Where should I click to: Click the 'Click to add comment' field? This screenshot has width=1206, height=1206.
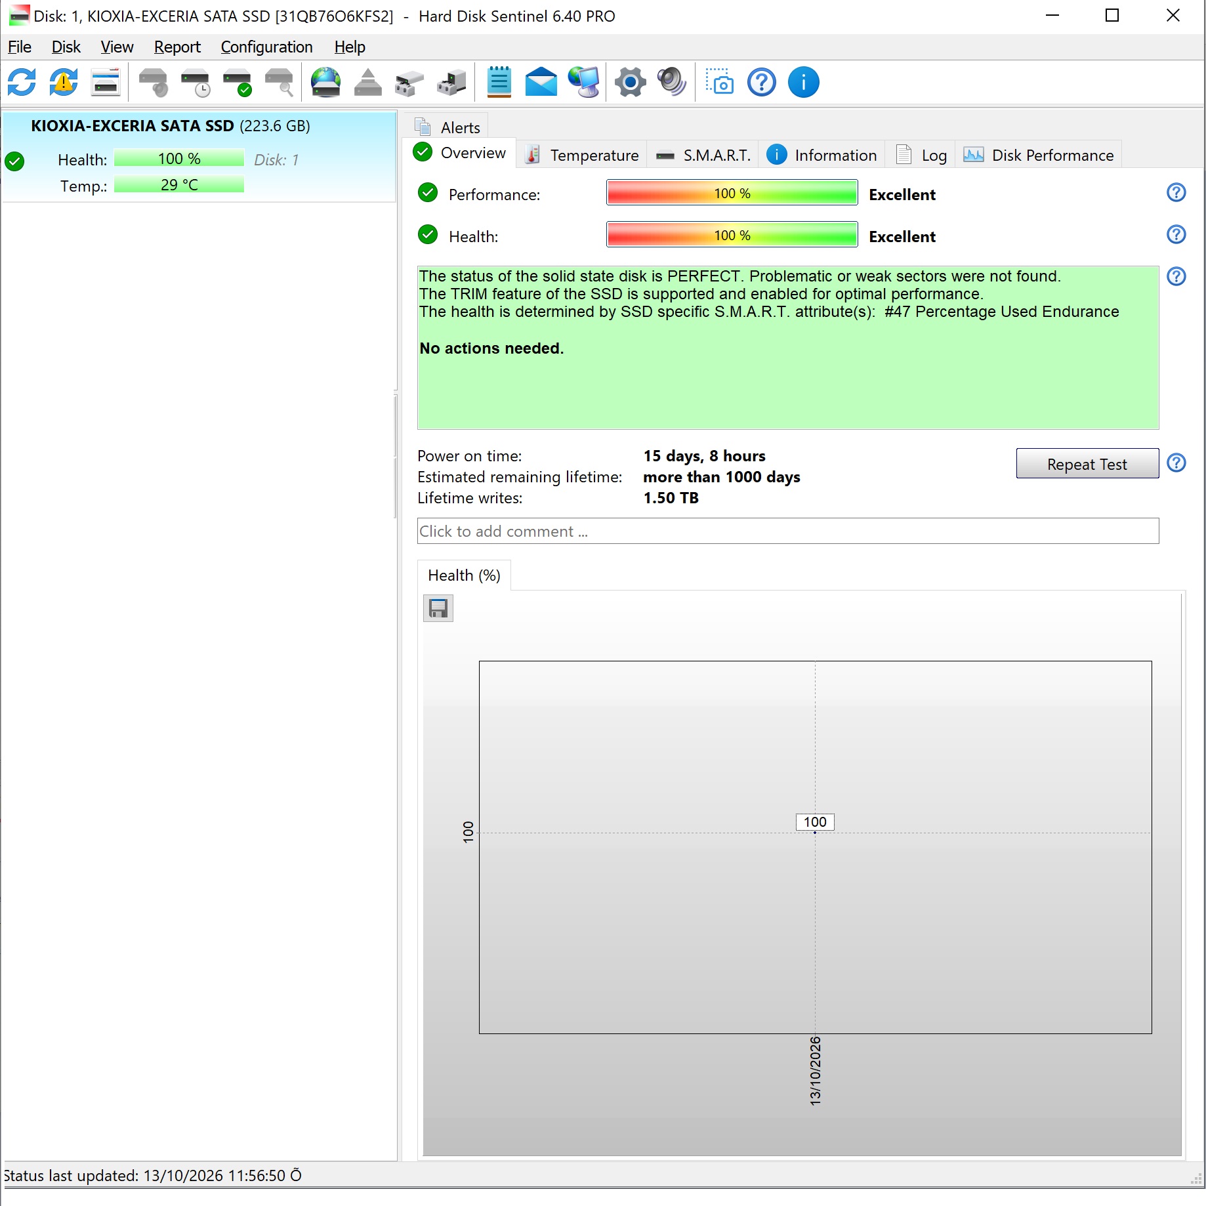[788, 531]
